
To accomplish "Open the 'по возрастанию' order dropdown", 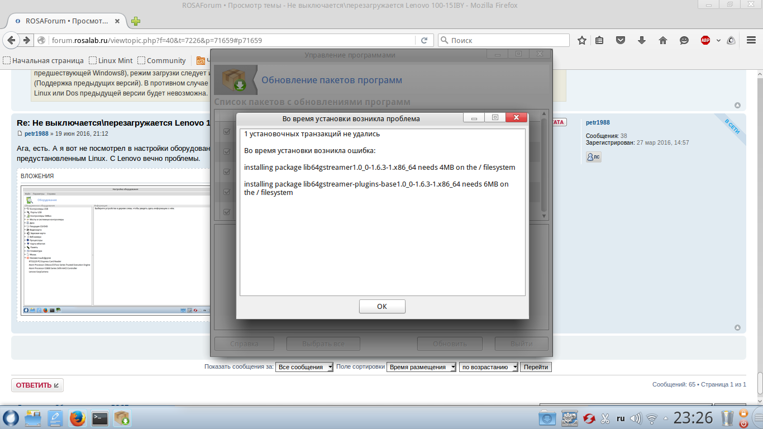I will pos(489,367).
